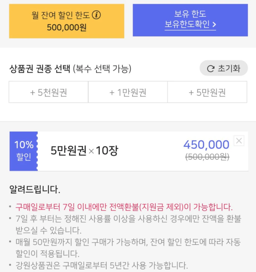Tap the 알려드립니다 notice heading
Image resolution: width=256 pixels, height=272 pixels.
point(35,189)
